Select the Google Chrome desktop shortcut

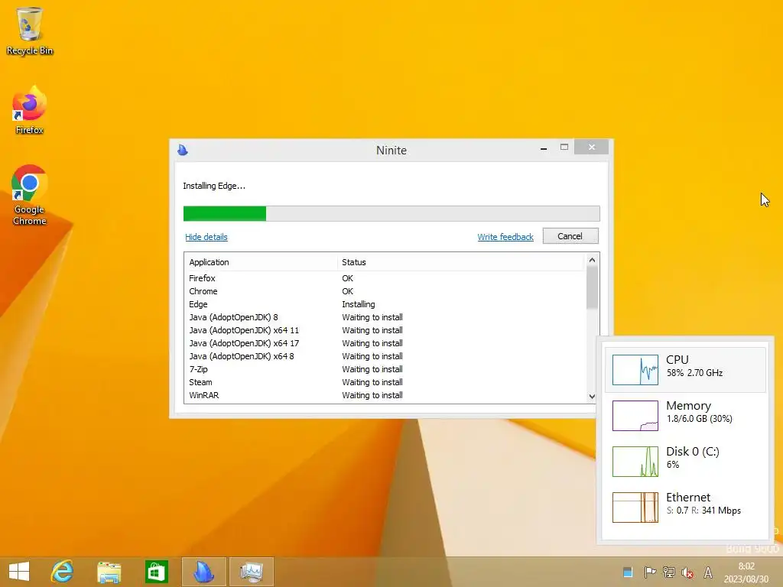point(30,195)
